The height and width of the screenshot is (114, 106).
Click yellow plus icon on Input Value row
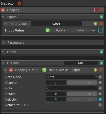pyautogui.click(x=95, y=24)
